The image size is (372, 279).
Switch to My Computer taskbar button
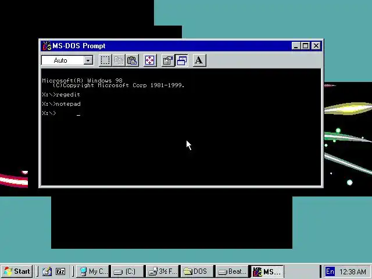click(93, 271)
